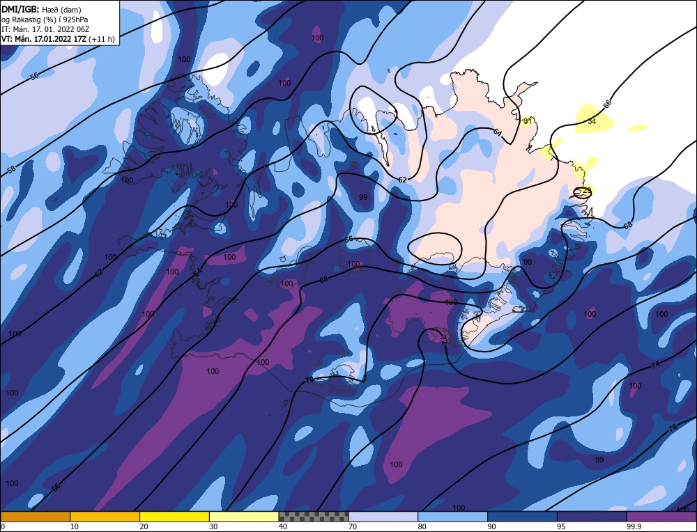
Task: Click the humidity value '34' on yellow patch
Action: click(x=592, y=120)
